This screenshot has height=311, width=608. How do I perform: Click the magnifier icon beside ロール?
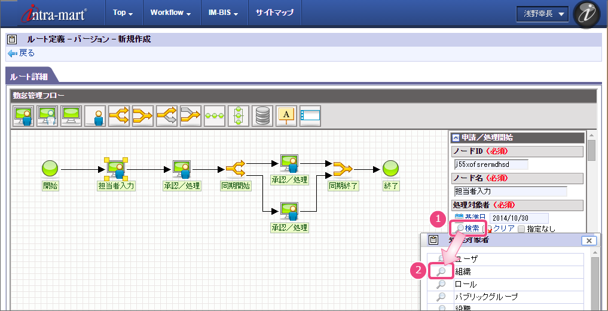(x=441, y=284)
